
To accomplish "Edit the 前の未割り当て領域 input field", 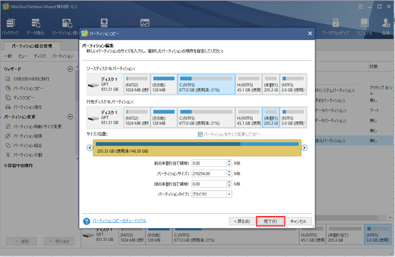I will coord(209,163).
